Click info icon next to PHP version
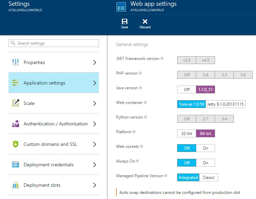Screen dimensions: 256x199 [x=140, y=73]
